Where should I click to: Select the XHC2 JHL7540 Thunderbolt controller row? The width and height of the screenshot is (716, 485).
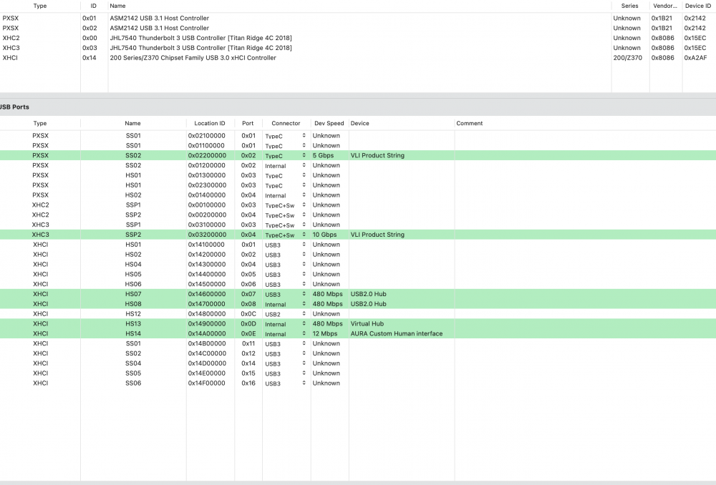(358, 38)
